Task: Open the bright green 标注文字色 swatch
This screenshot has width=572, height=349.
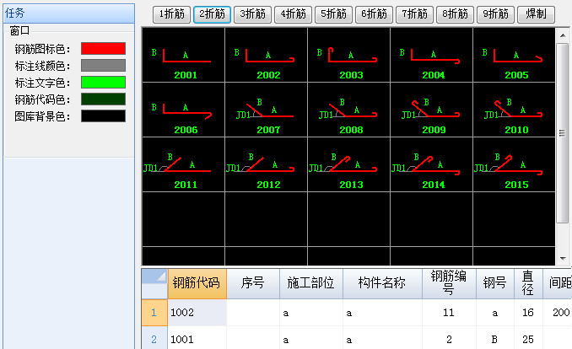Action: pyautogui.click(x=103, y=83)
